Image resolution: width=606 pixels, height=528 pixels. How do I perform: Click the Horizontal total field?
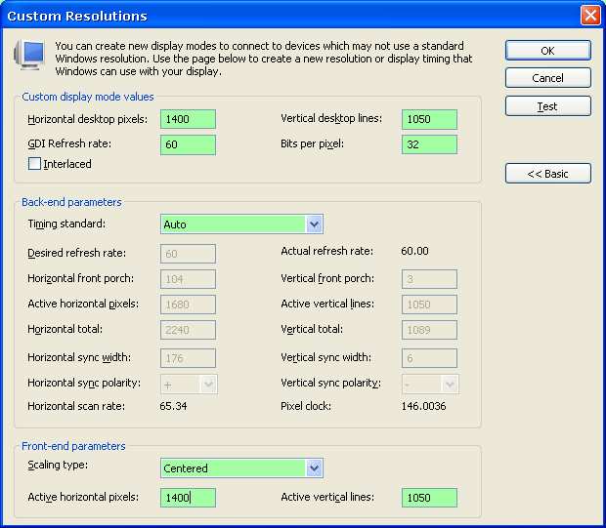click(189, 330)
